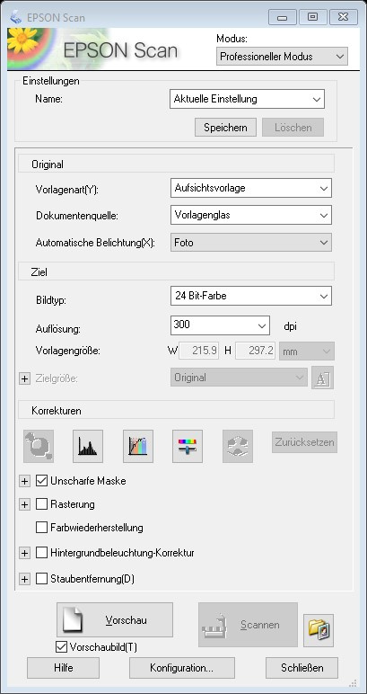Toggle the Vorschaubild(T) checkbox

coord(61,647)
